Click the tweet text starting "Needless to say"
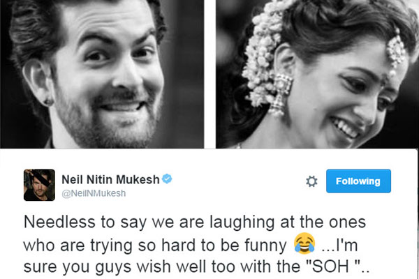The width and height of the screenshot is (419, 279). tap(197, 244)
